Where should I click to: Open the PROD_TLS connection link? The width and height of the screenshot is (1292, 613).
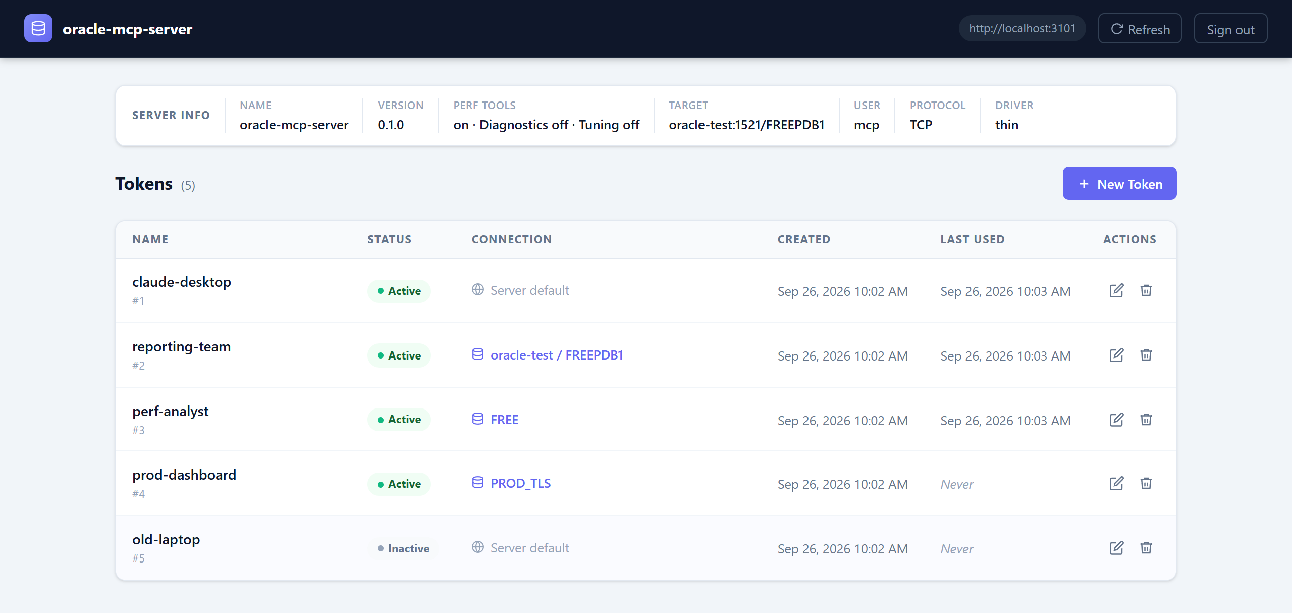point(520,483)
